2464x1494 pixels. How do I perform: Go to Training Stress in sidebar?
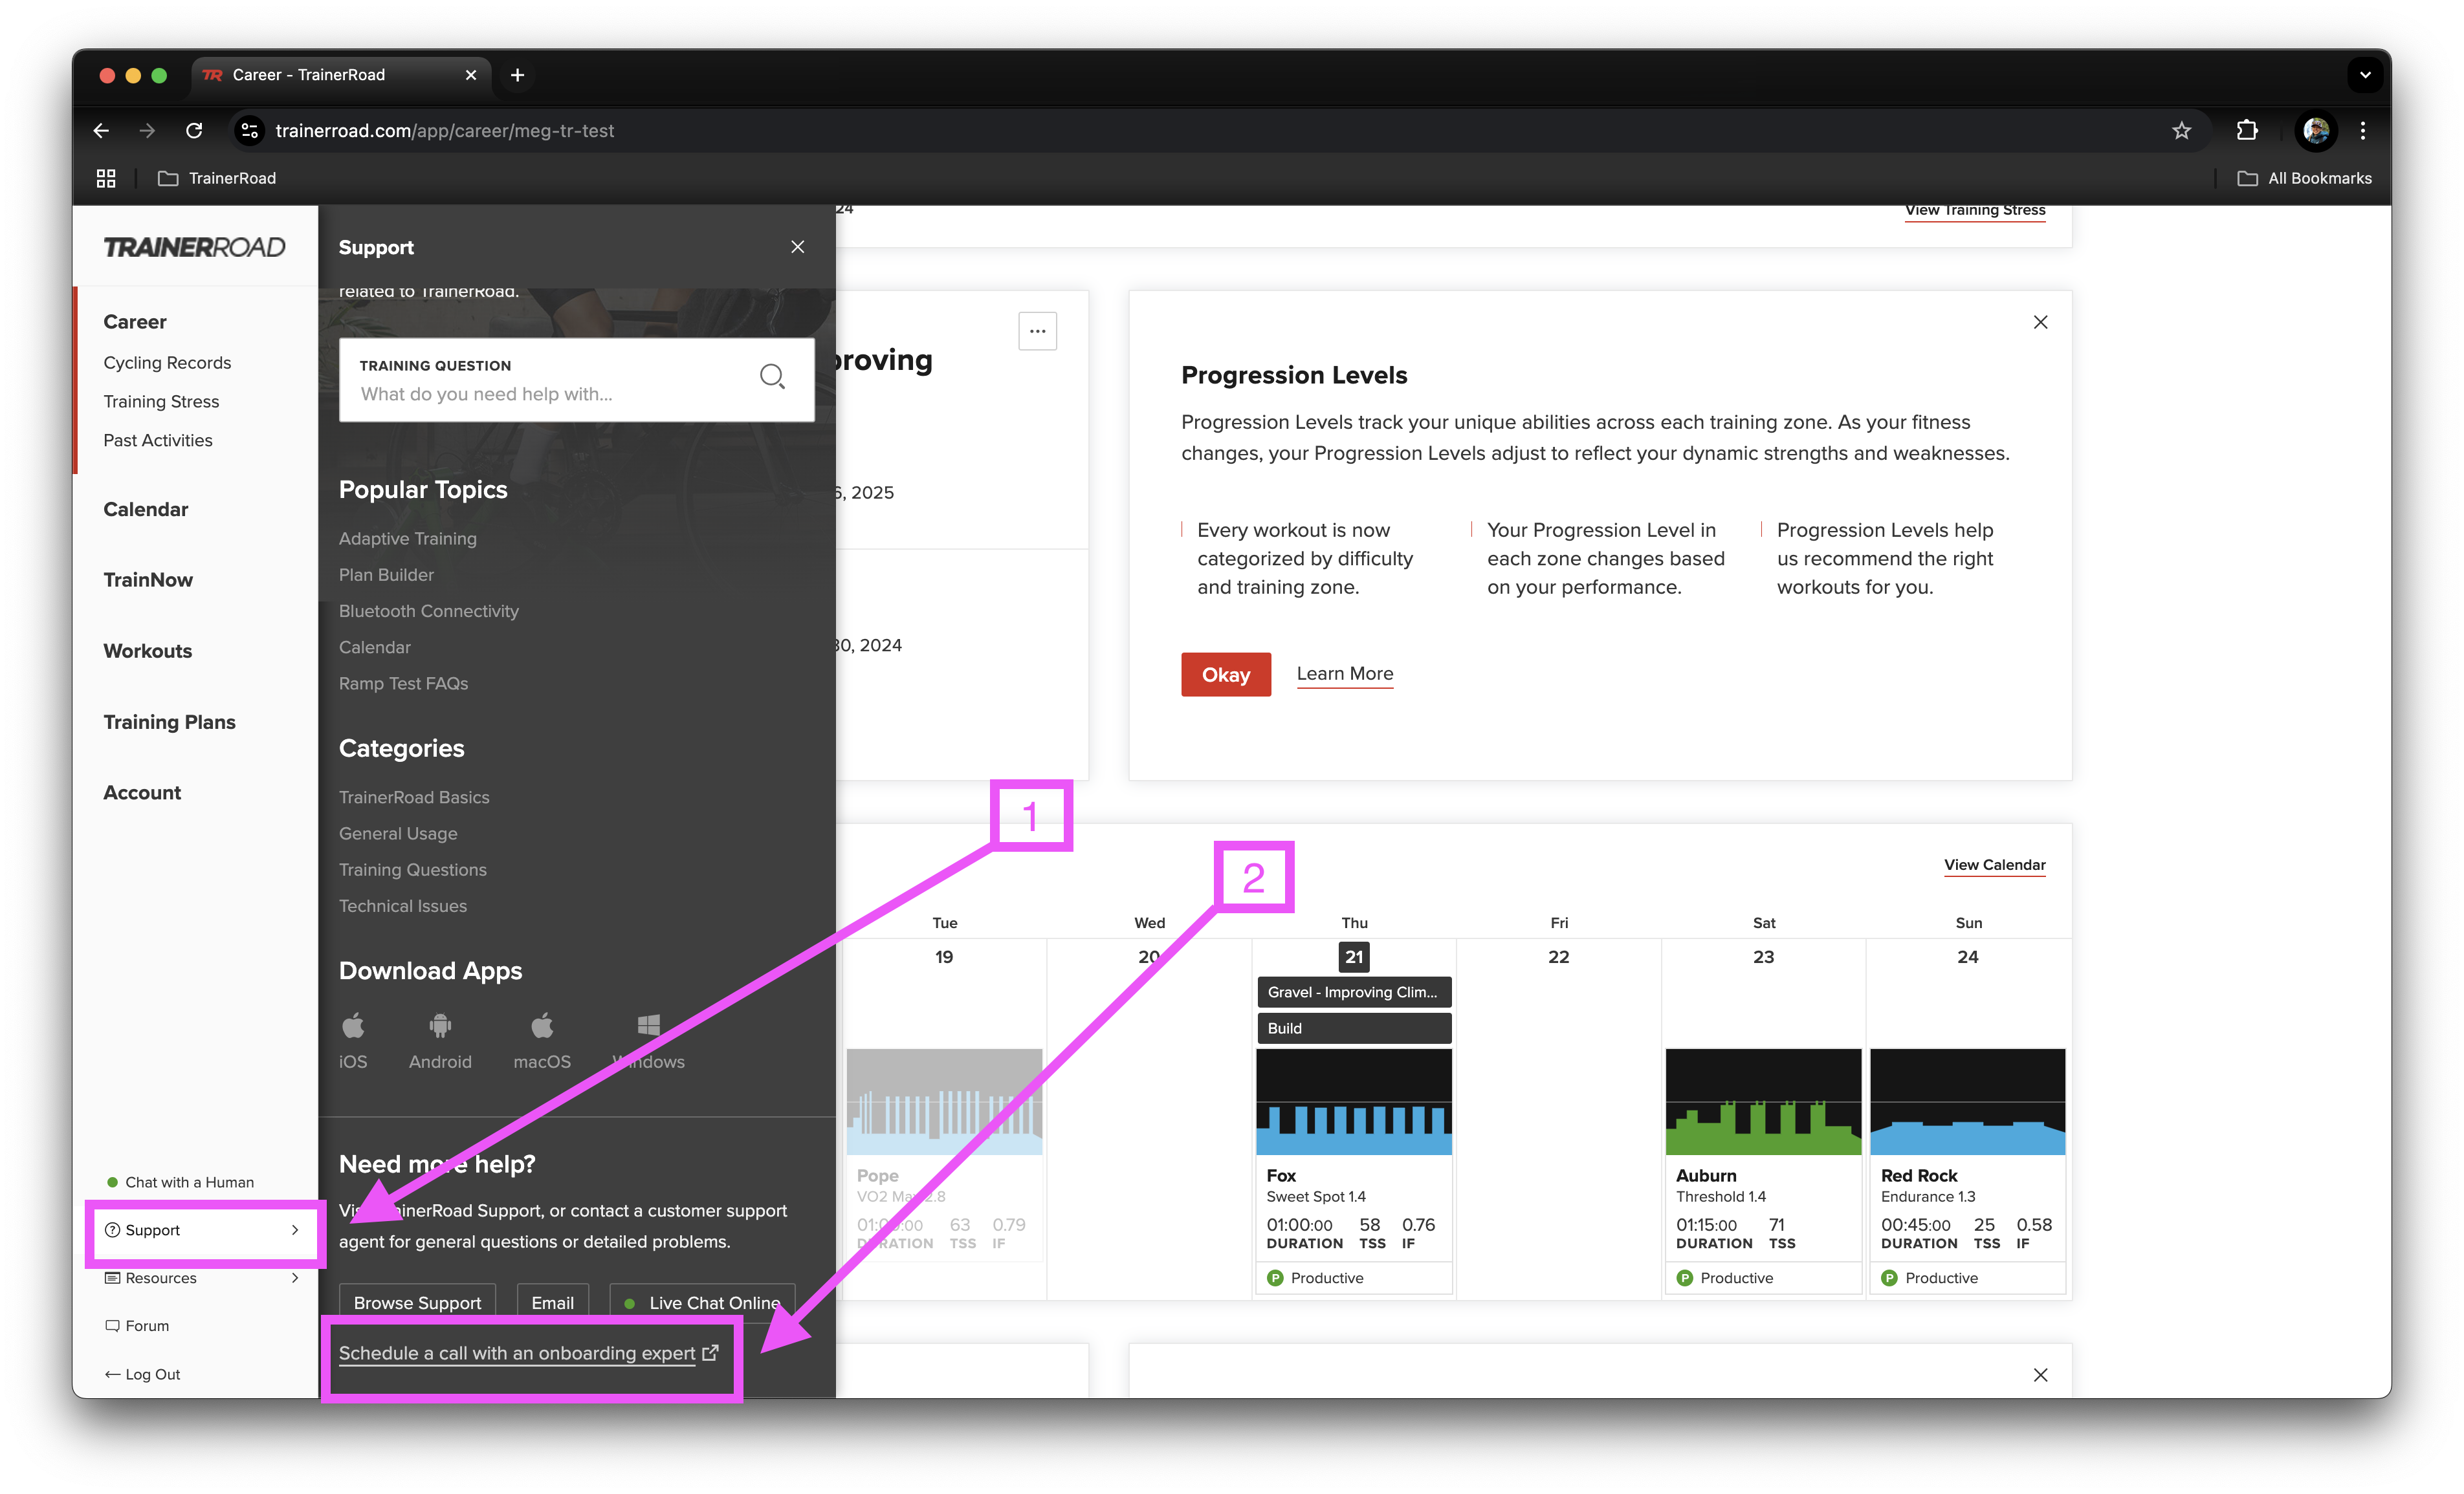[161, 402]
